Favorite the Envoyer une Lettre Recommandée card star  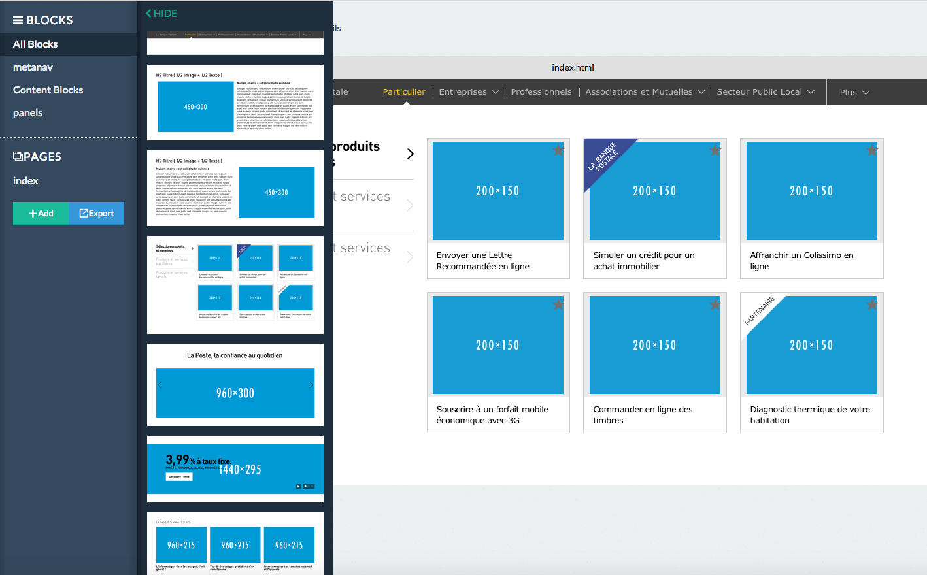click(558, 150)
